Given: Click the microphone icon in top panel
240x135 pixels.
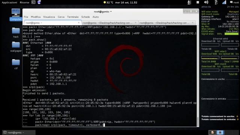Looking at the screenshot, I should click(189, 2).
